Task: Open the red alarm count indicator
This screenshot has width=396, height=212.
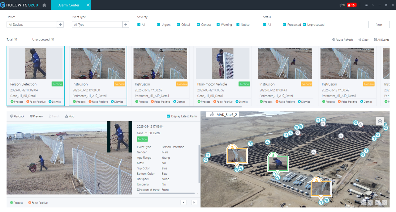Action: click(x=351, y=5)
